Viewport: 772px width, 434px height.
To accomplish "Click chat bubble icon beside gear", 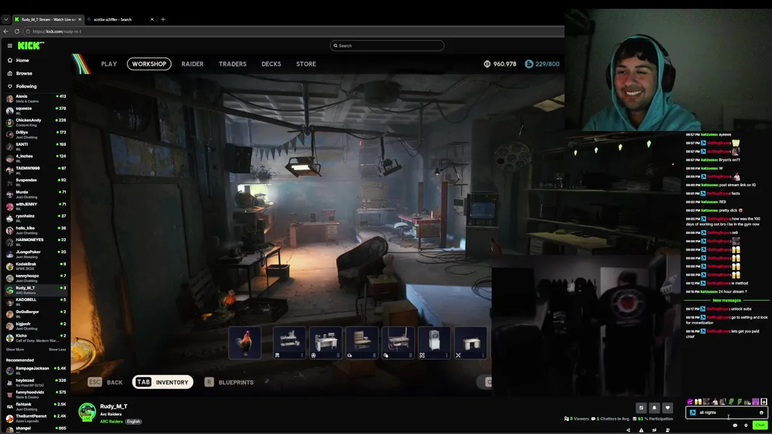I will pyautogui.click(x=735, y=426).
